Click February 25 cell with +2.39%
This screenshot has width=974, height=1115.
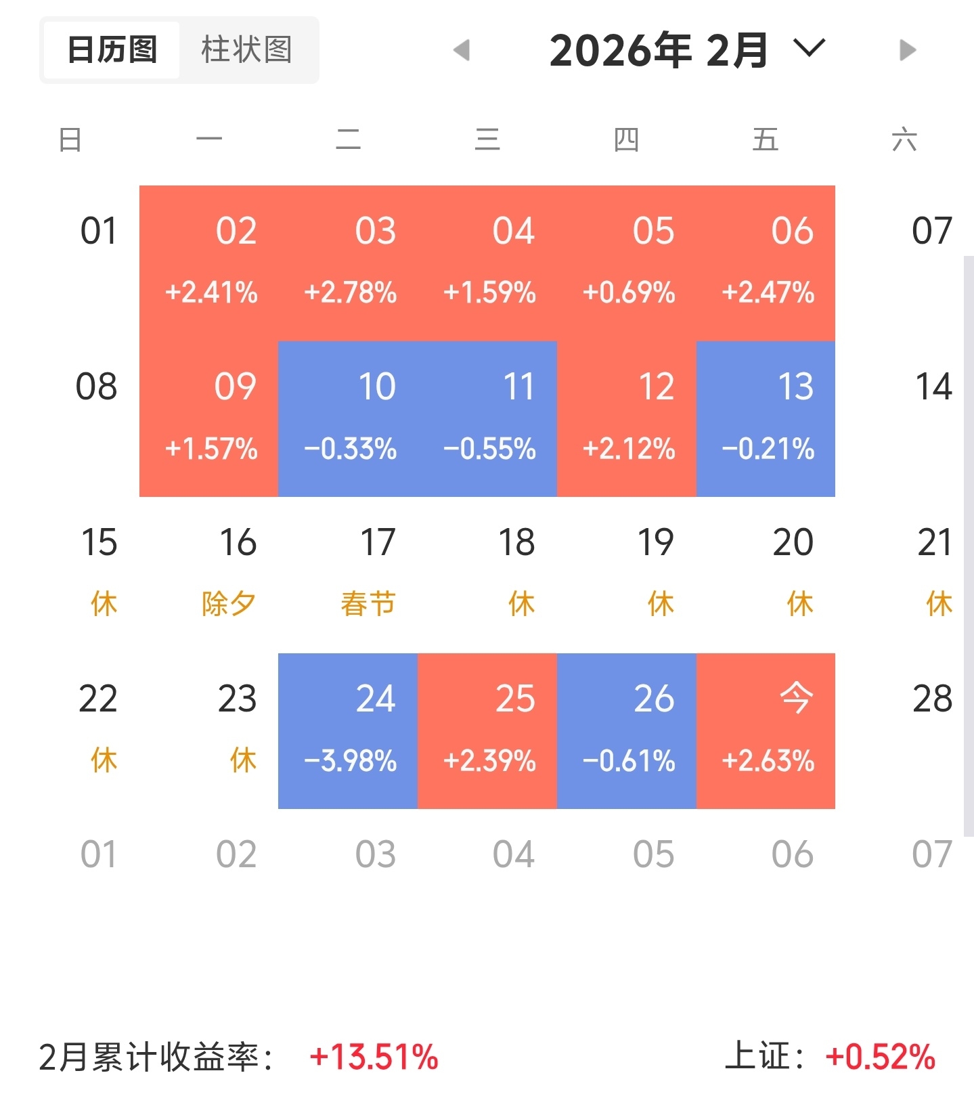tap(487, 730)
